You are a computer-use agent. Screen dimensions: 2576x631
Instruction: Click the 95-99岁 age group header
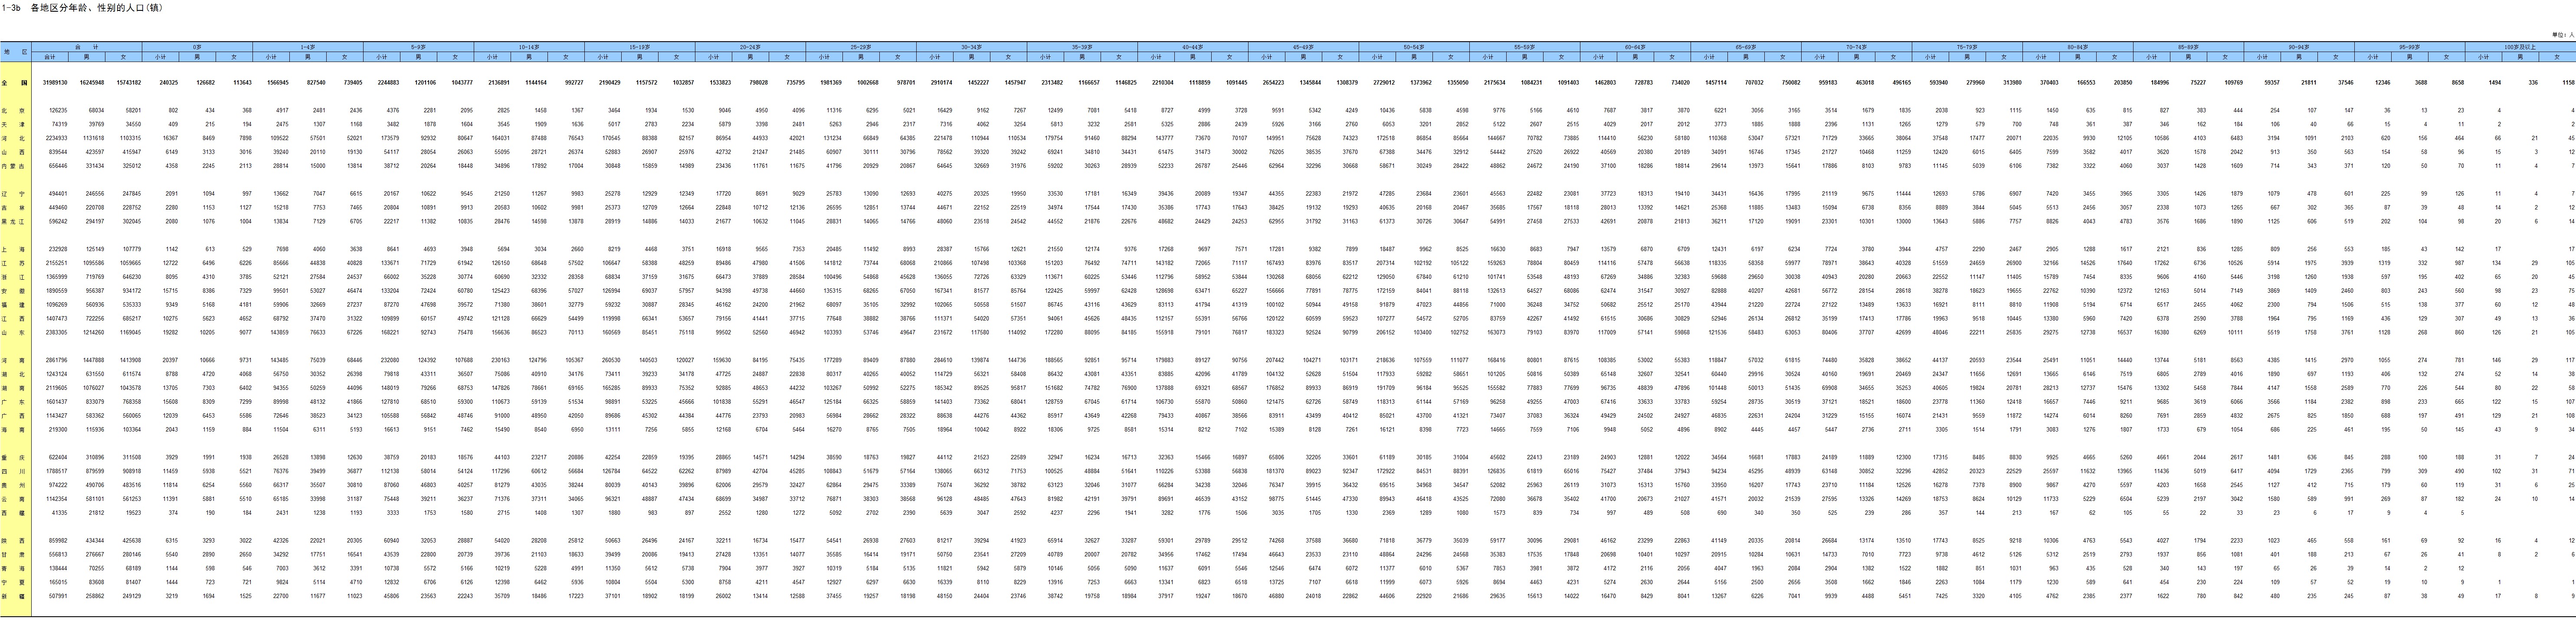[x=2410, y=47]
